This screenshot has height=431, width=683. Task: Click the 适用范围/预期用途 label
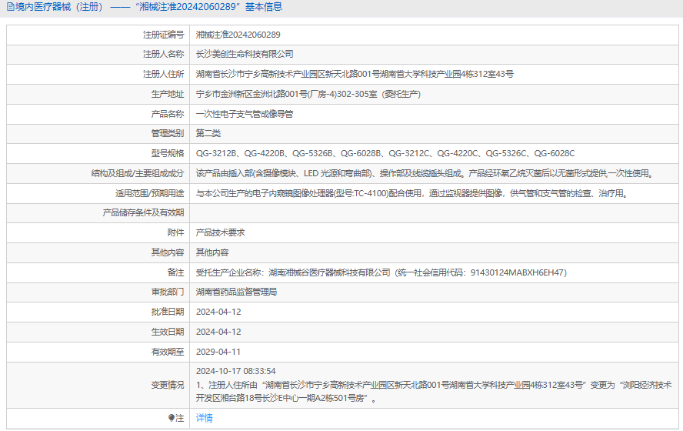click(x=150, y=193)
